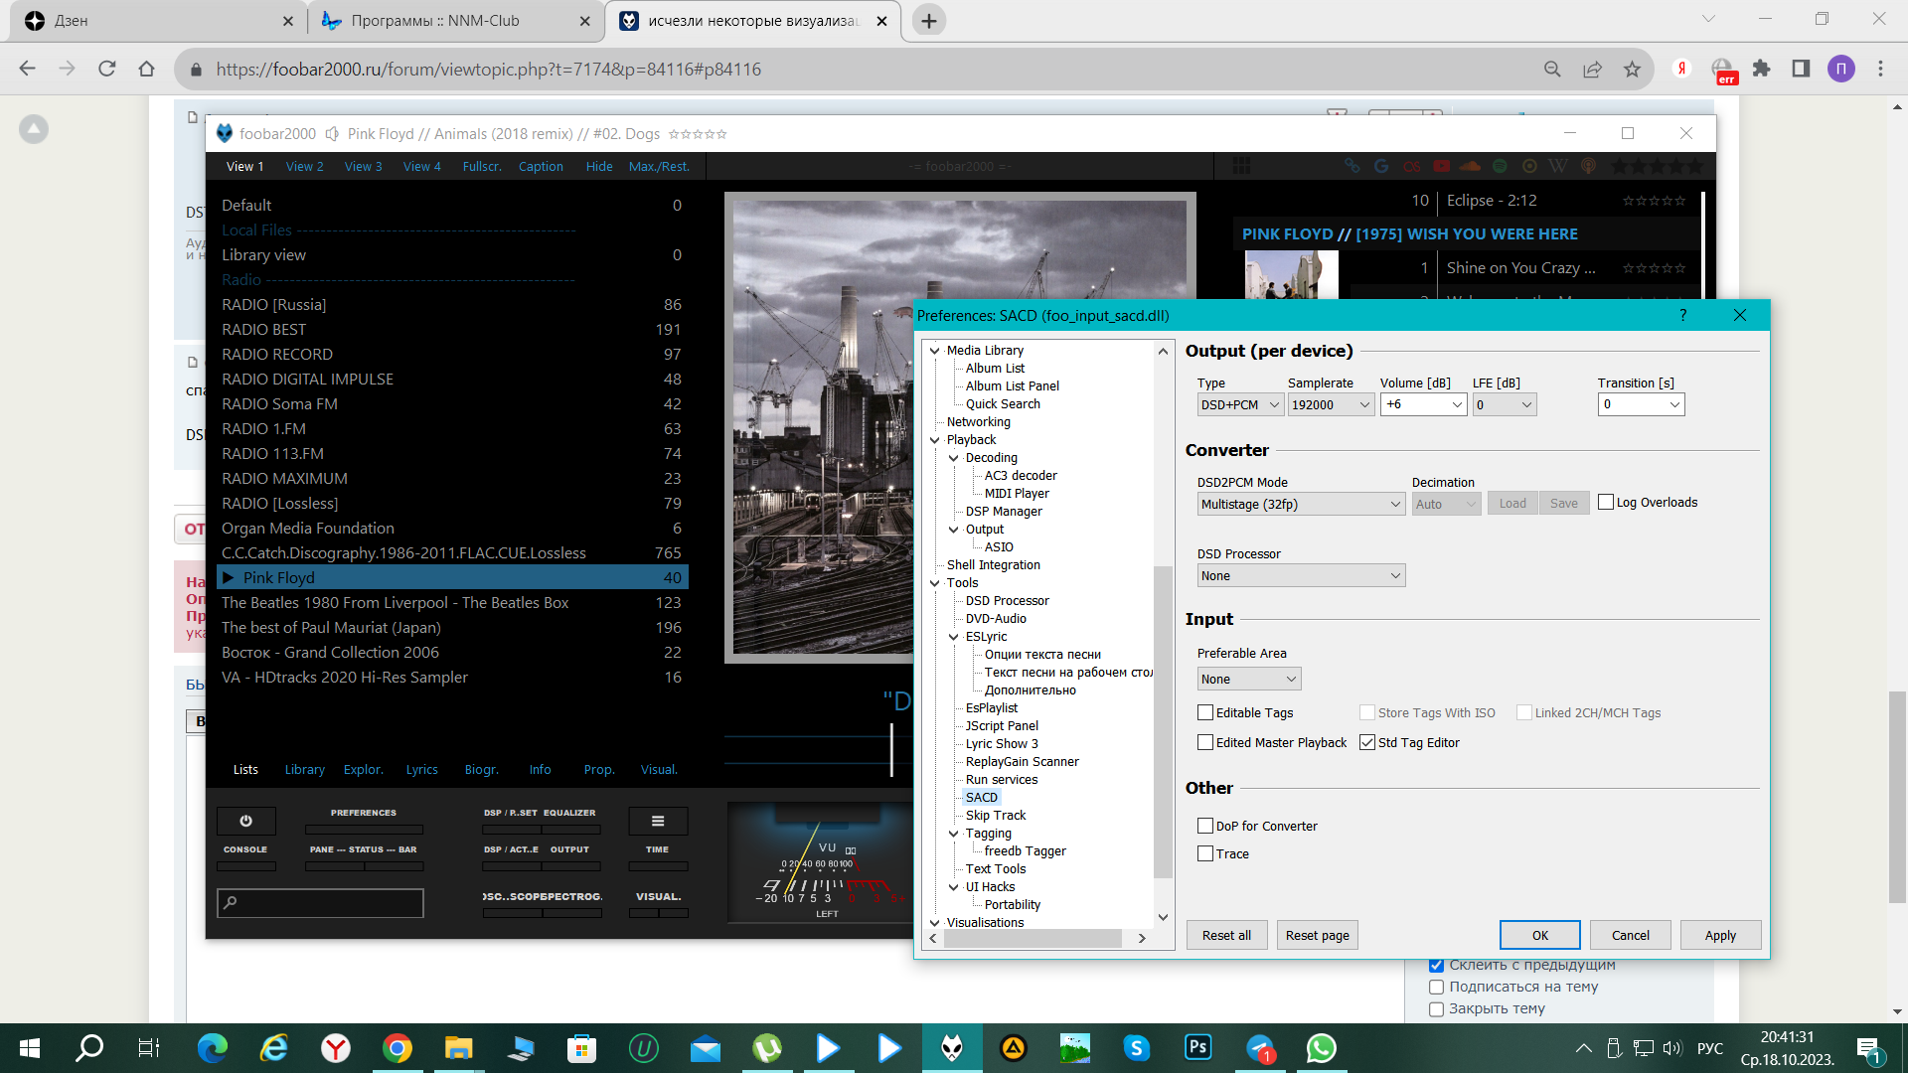
Task: Click the power button icon in foobar2000
Action: click(x=245, y=821)
